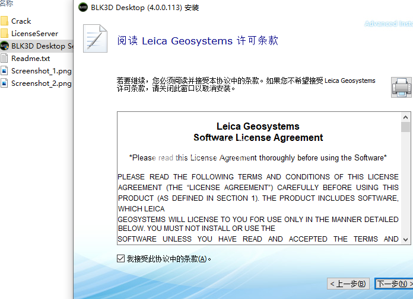Click the license scrollbar thumb
This screenshot has height=299, width=413.
point(406,127)
